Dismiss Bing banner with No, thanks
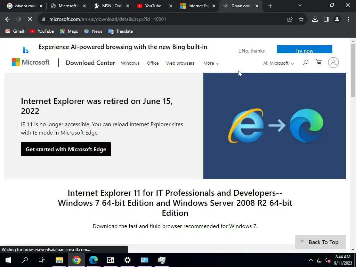356x267 pixels. tap(252, 51)
